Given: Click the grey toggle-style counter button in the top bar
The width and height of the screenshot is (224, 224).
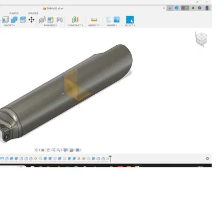Looking at the screenshot, I should pos(185,8).
